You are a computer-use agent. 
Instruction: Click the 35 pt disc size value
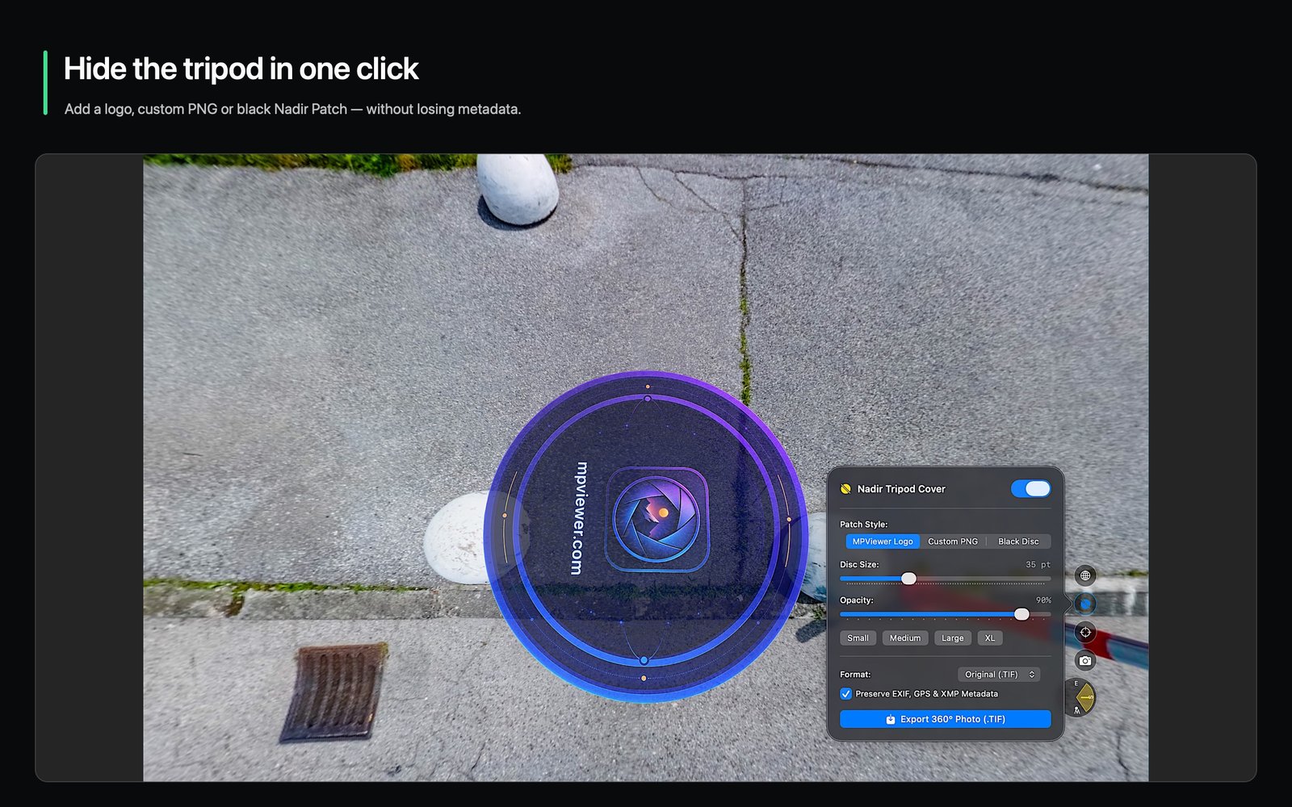pyautogui.click(x=1038, y=565)
